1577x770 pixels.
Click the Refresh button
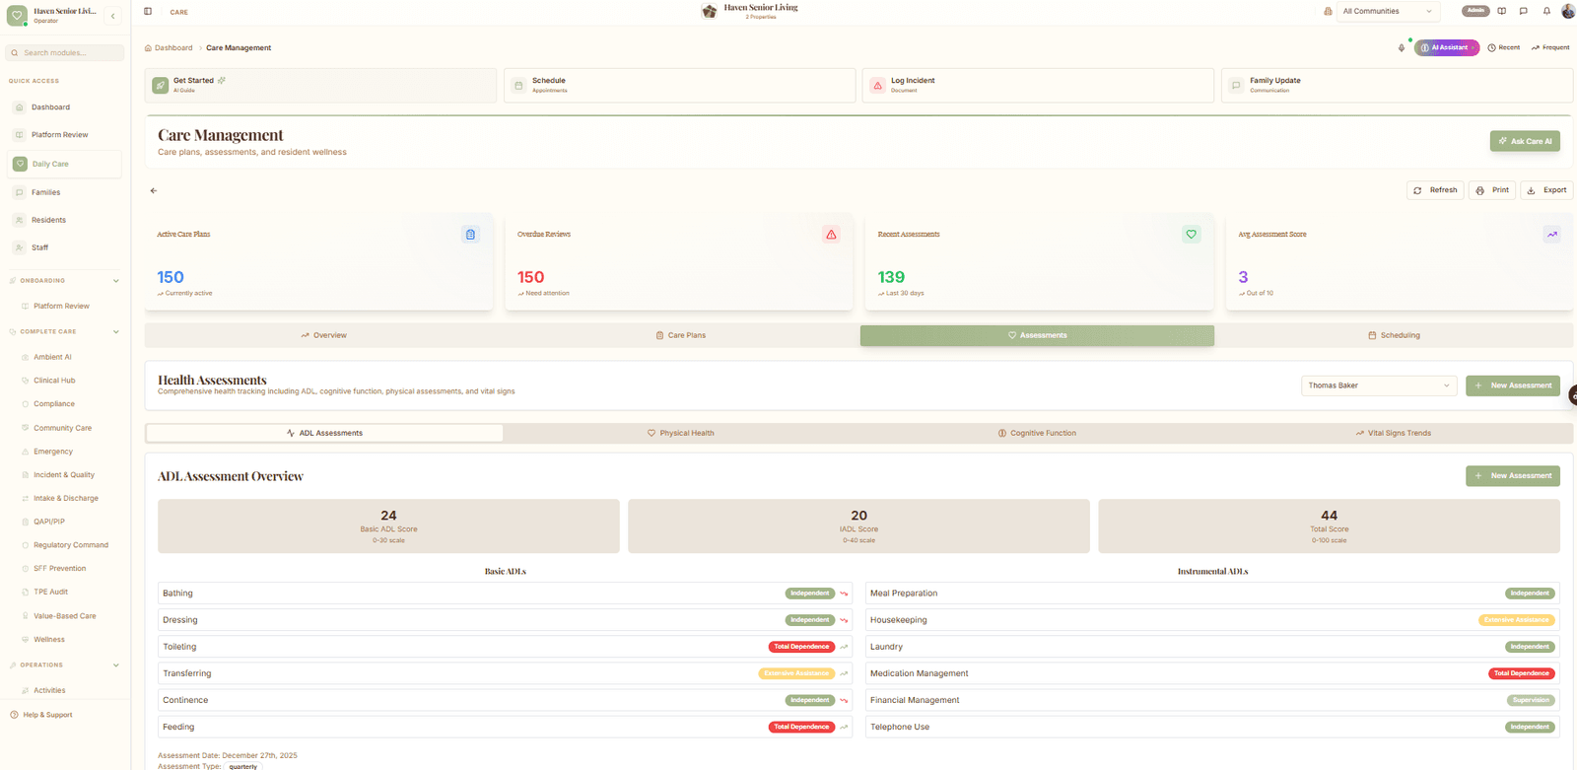[x=1435, y=190]
